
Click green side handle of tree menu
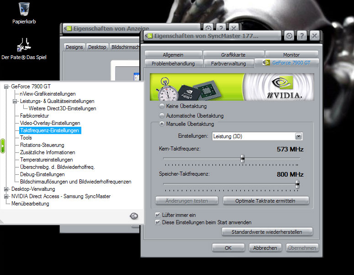pyautogui.click(x=3, y=146)
